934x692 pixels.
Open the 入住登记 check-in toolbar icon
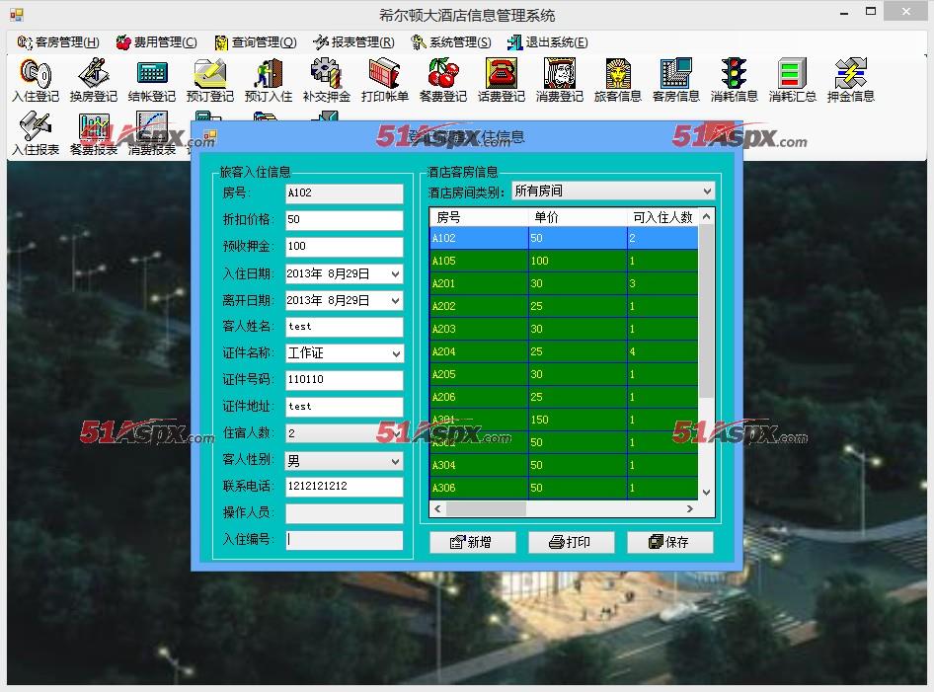click(x=36, y=80)
